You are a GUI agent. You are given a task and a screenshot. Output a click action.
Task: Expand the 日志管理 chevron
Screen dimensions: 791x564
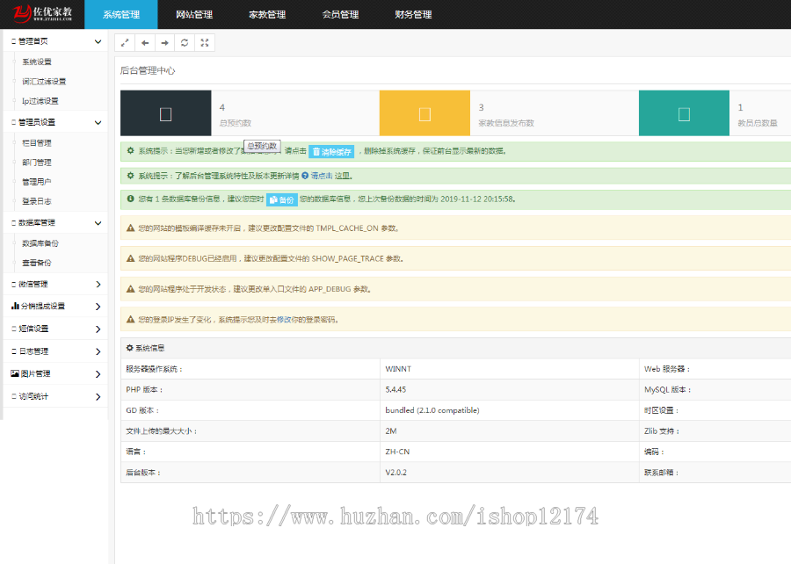(98, 351)
